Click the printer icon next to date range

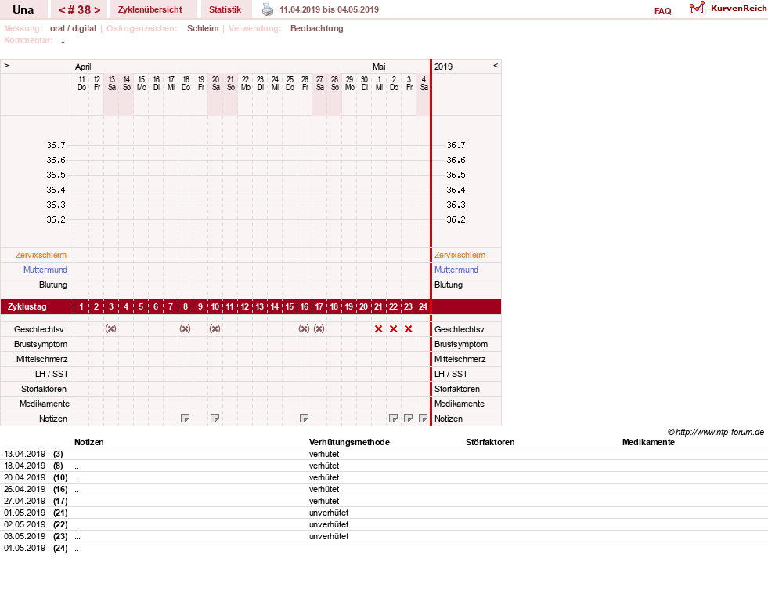(x=268, y=9)
